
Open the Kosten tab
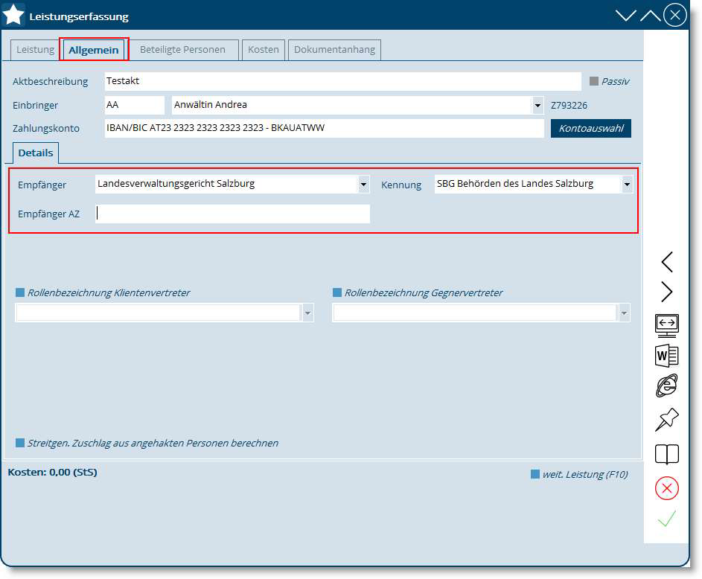click(264, 50)
